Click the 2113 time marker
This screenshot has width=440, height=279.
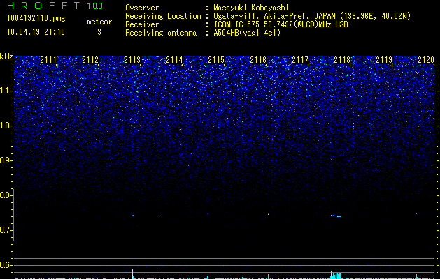pyautogui.click(x=132, y=60)
